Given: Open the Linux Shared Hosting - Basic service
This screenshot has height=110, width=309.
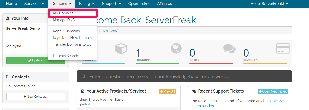Looking at the screenshot, I should (x=101, y=100).
